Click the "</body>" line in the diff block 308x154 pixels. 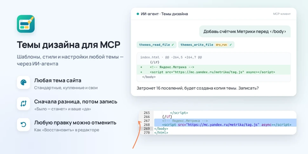149,77
